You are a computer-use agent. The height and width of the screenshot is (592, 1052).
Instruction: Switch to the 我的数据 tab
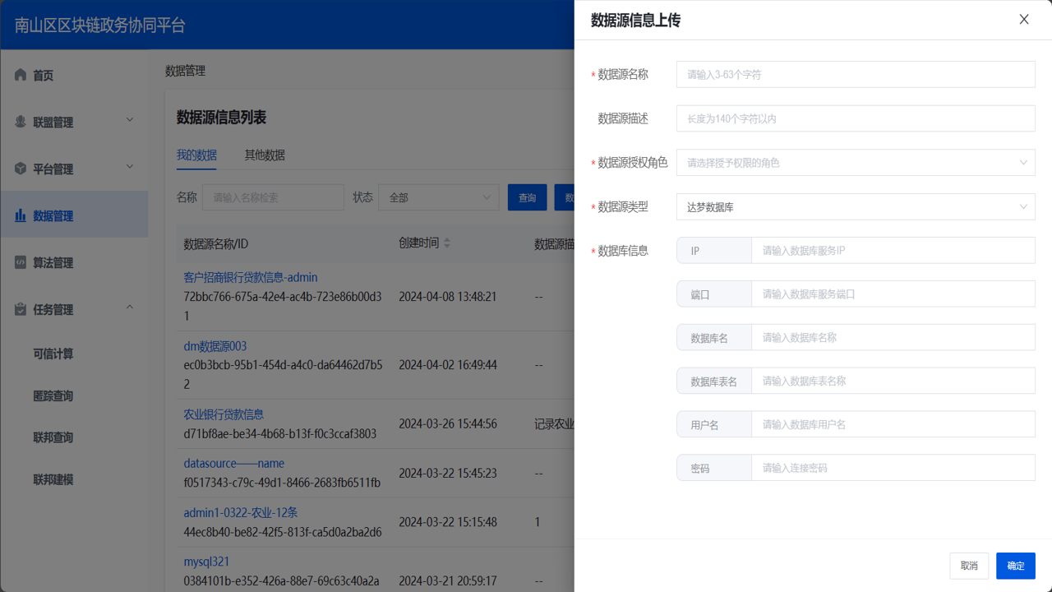pyautogui.click(x=196, y=155)
